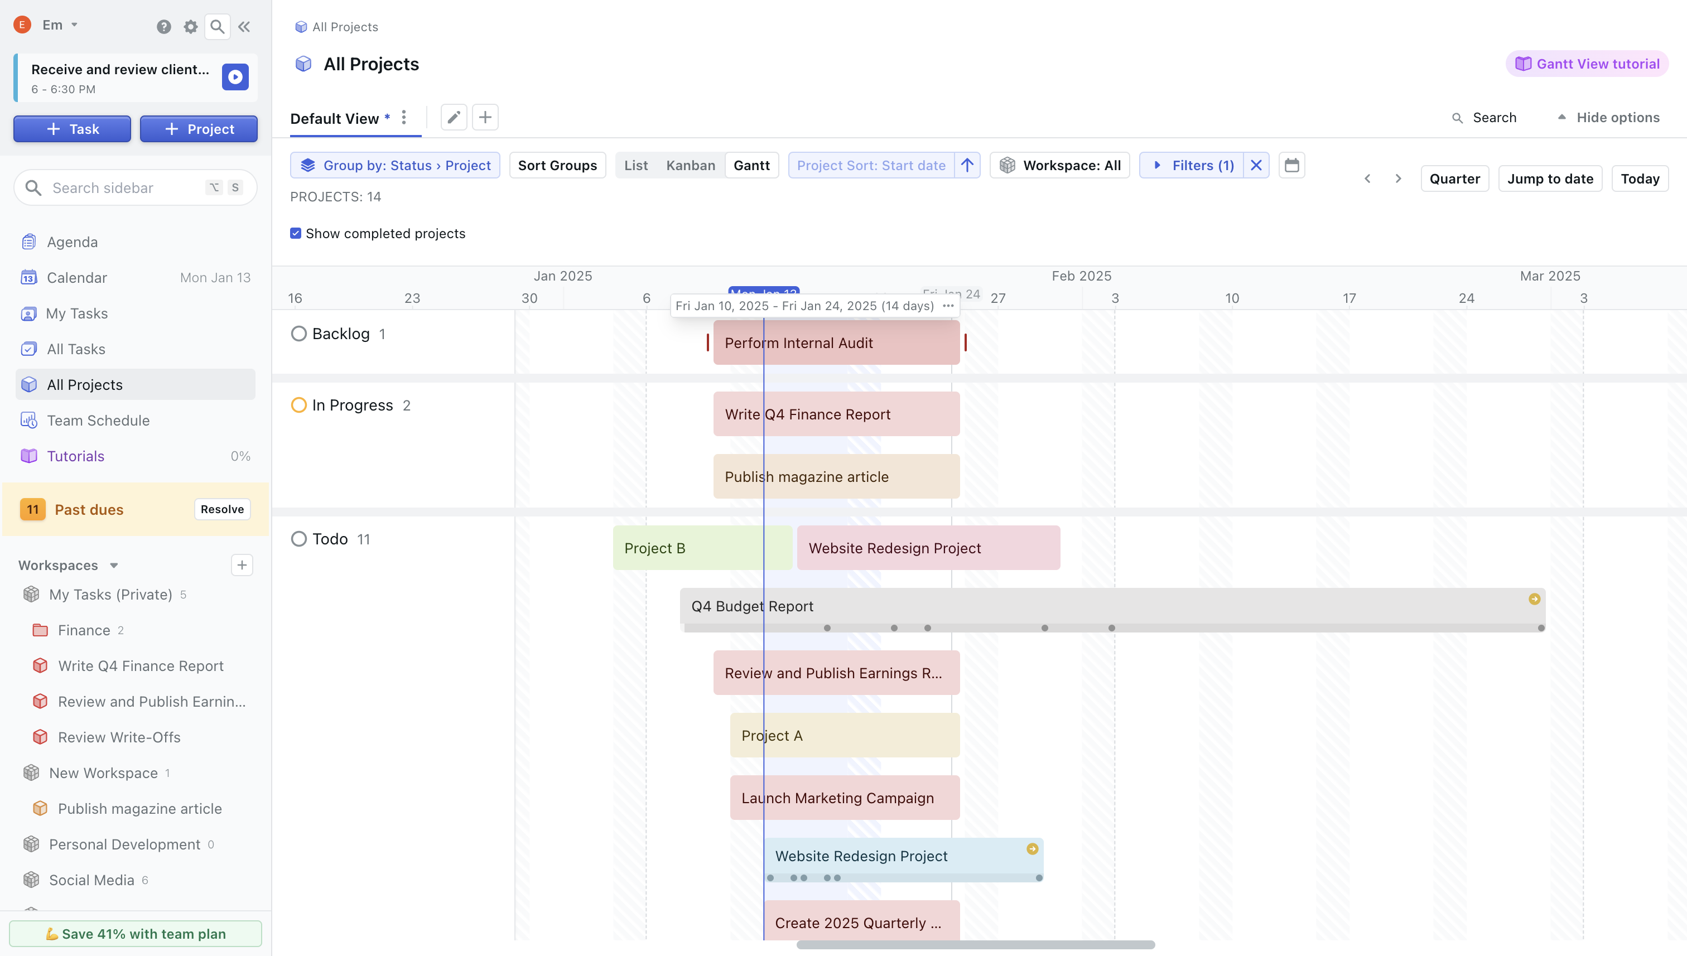Toggle the In Progress status circle

(x=299, y=405)
